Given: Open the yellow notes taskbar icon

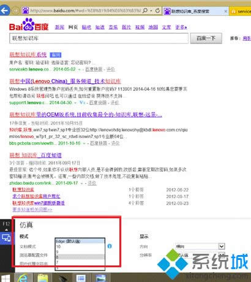Looking at the screenshot, I should pos(43,278).
